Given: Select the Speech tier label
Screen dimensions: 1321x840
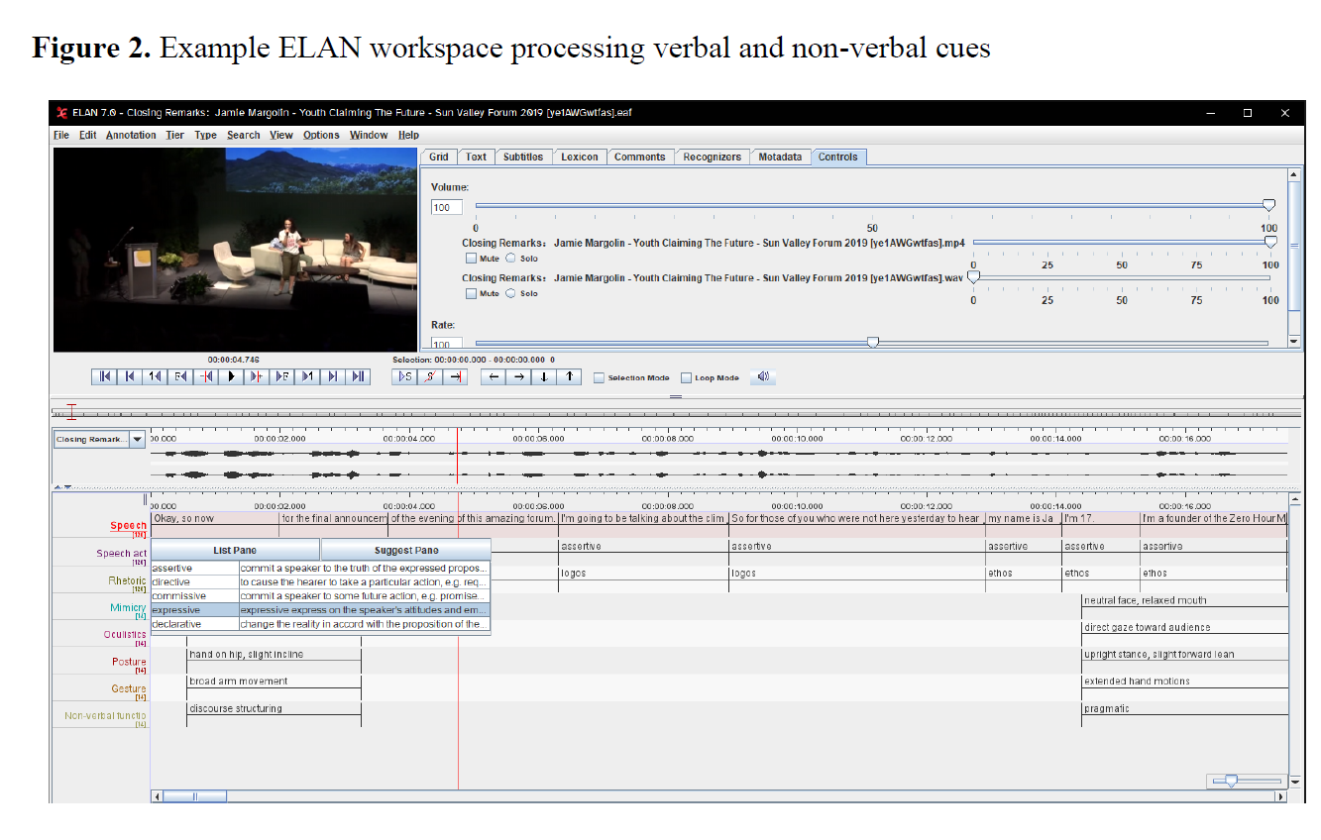Looking at the screenshot, I should point(128,526).
